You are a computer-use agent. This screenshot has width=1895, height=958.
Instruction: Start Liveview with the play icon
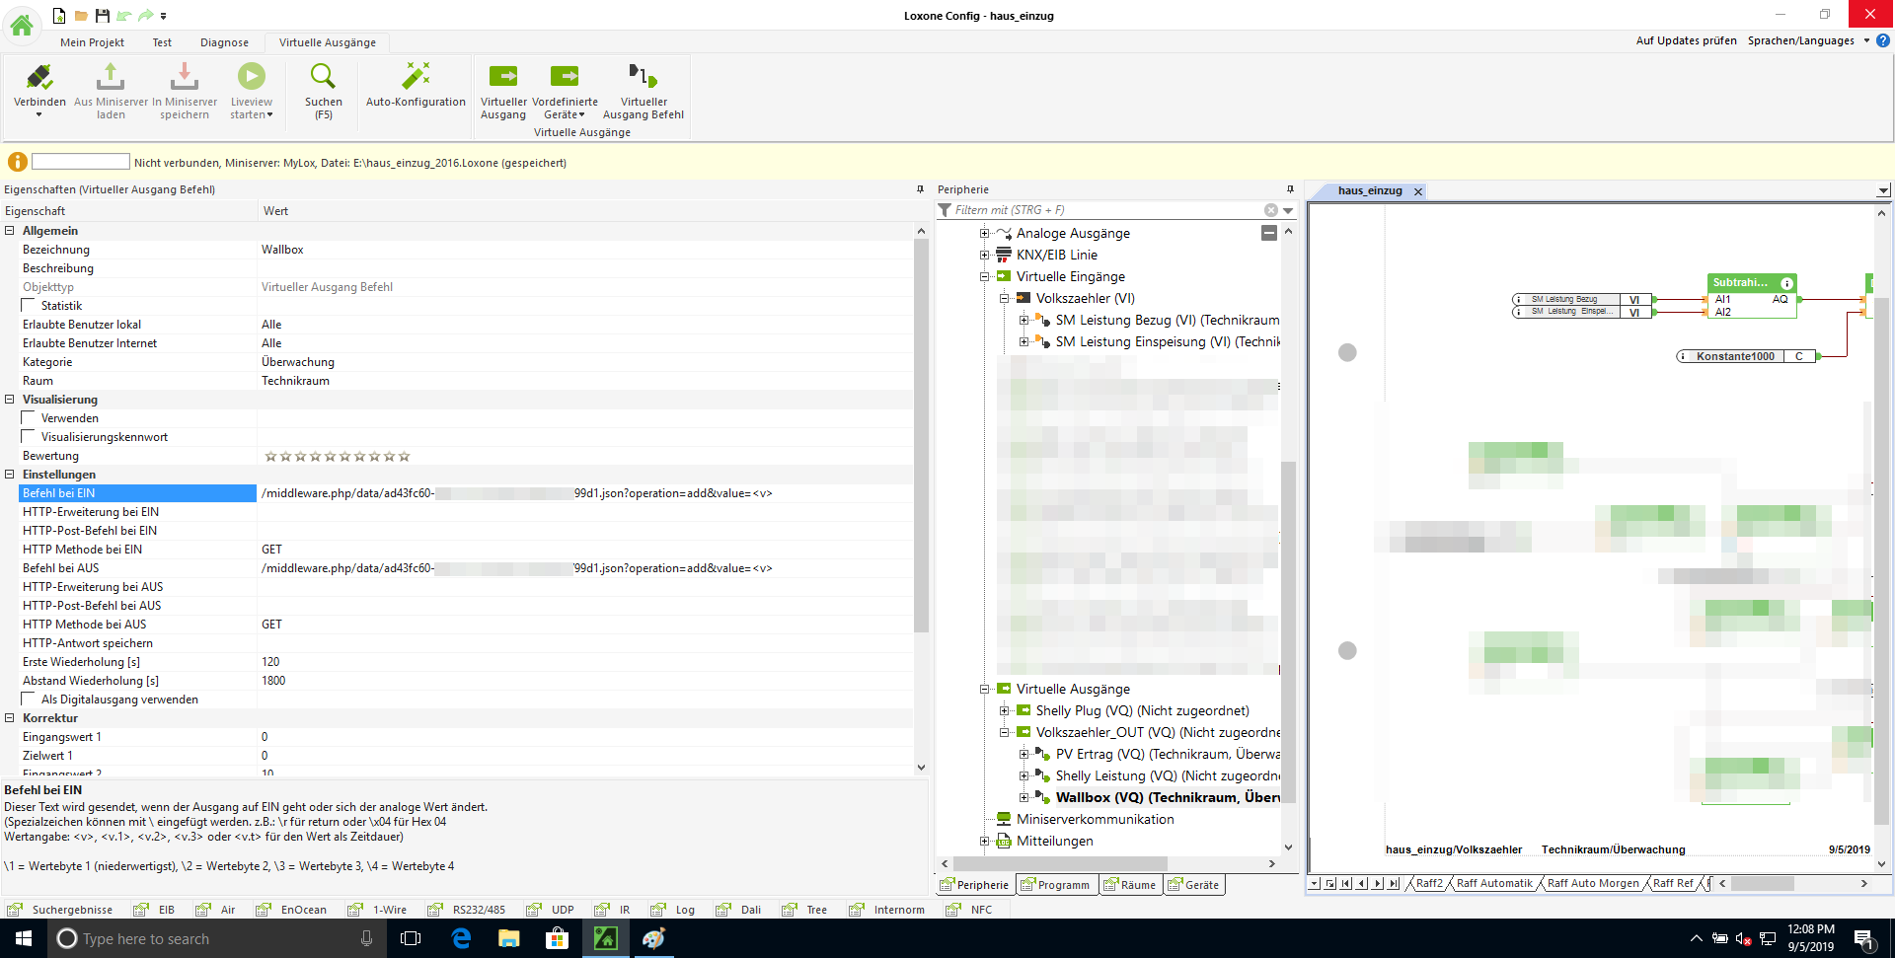tap(251, 78)
